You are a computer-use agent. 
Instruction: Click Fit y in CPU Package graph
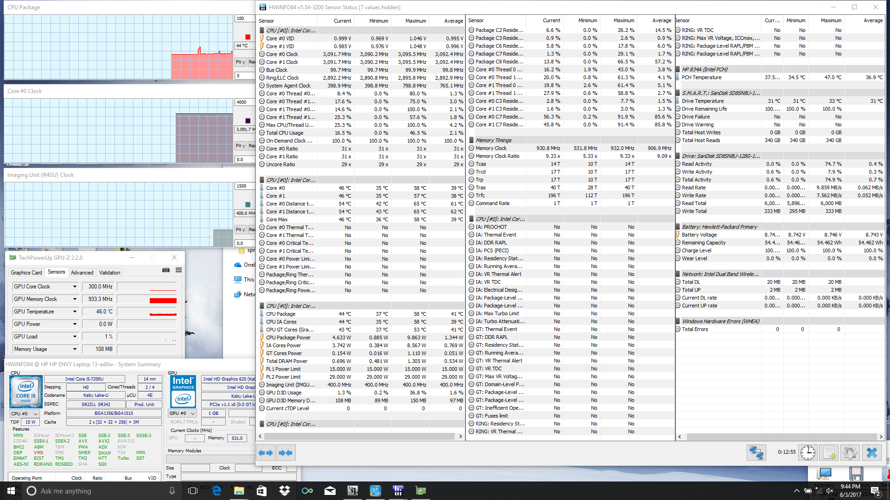241,62
